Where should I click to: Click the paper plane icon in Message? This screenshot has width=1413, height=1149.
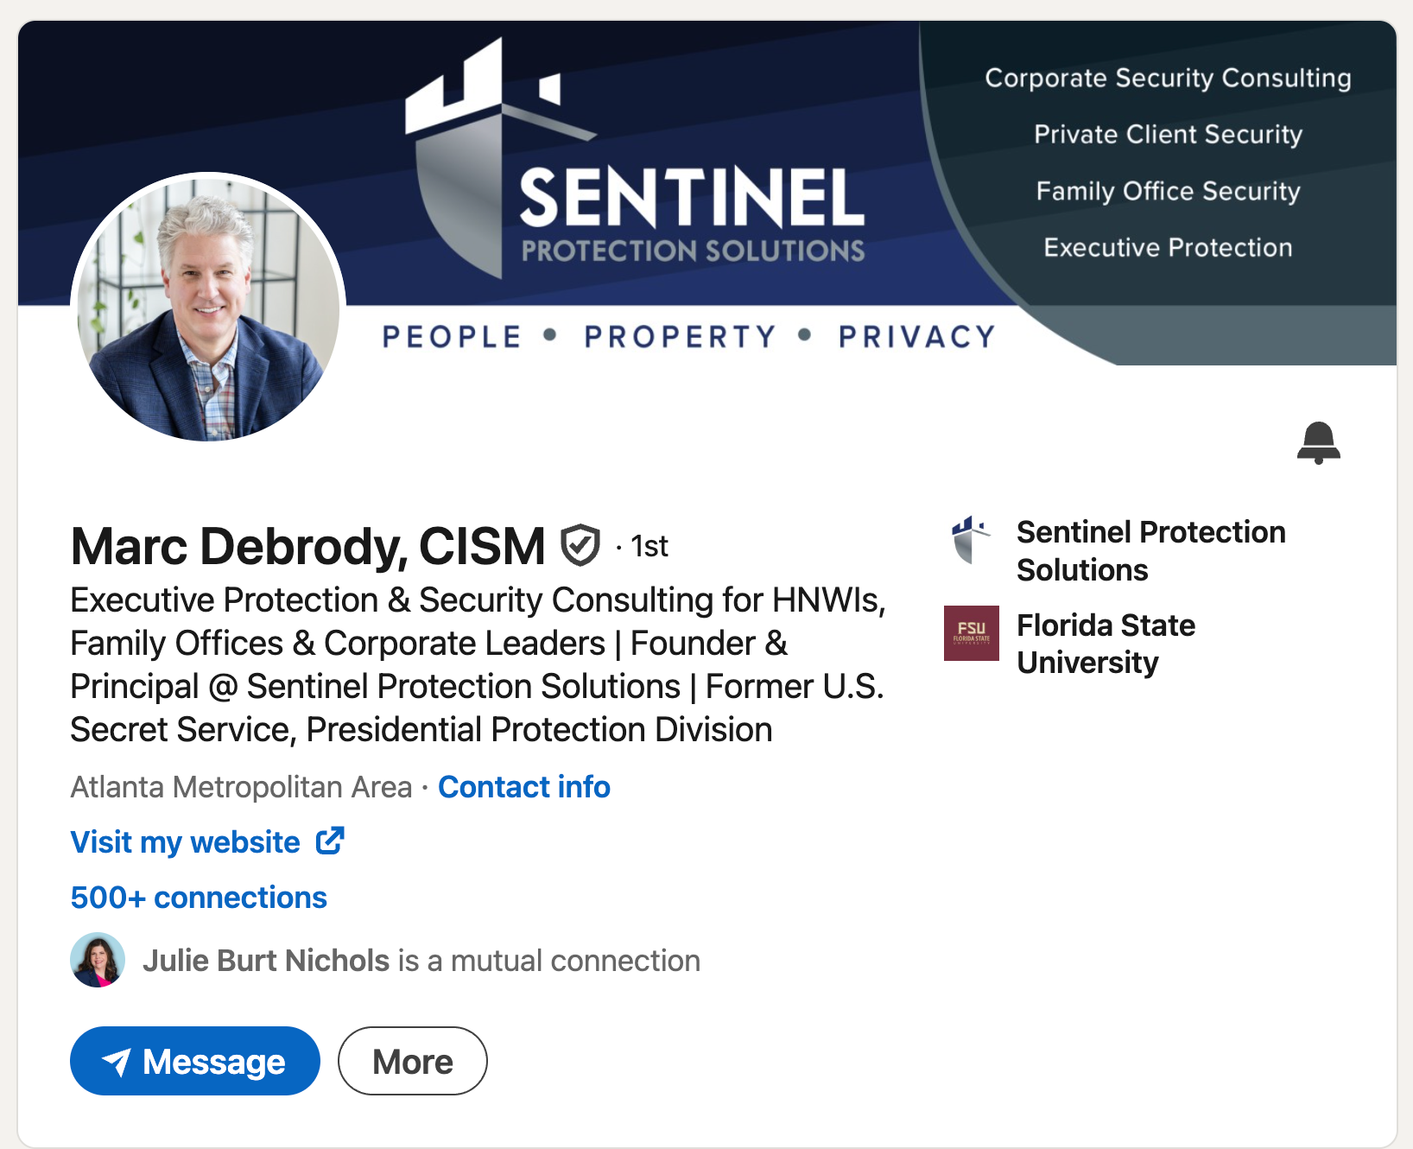coord(117,1062)
